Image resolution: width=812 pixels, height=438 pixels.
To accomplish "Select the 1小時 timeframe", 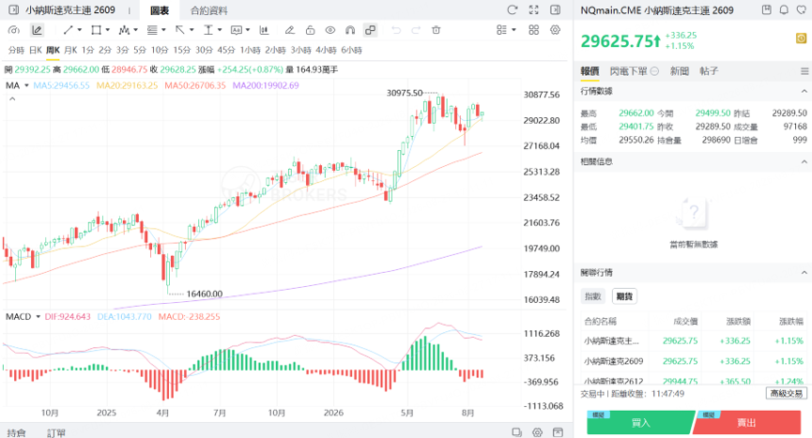I will (250, 50).
